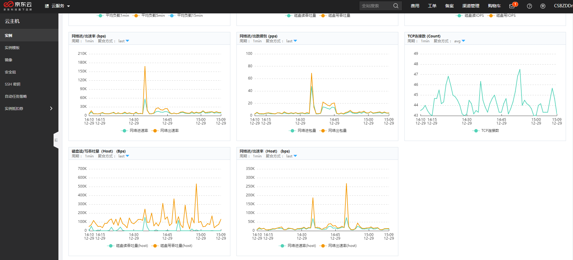This screenshot has height=260, width=573.
Task: Toggle 网络出速率 legend series
Action: point(165,131)
